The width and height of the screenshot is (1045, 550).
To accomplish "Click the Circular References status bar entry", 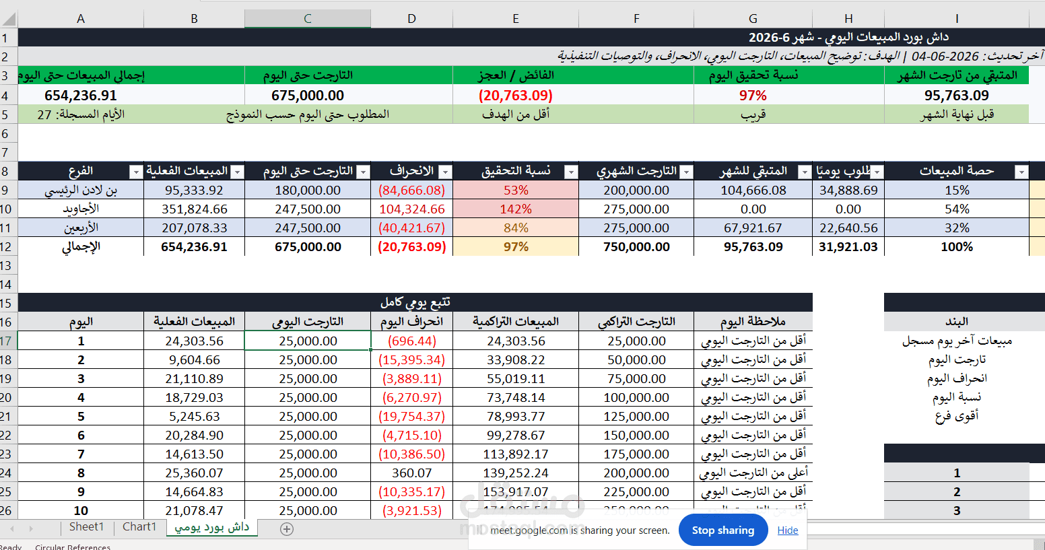I will point(73,547).
